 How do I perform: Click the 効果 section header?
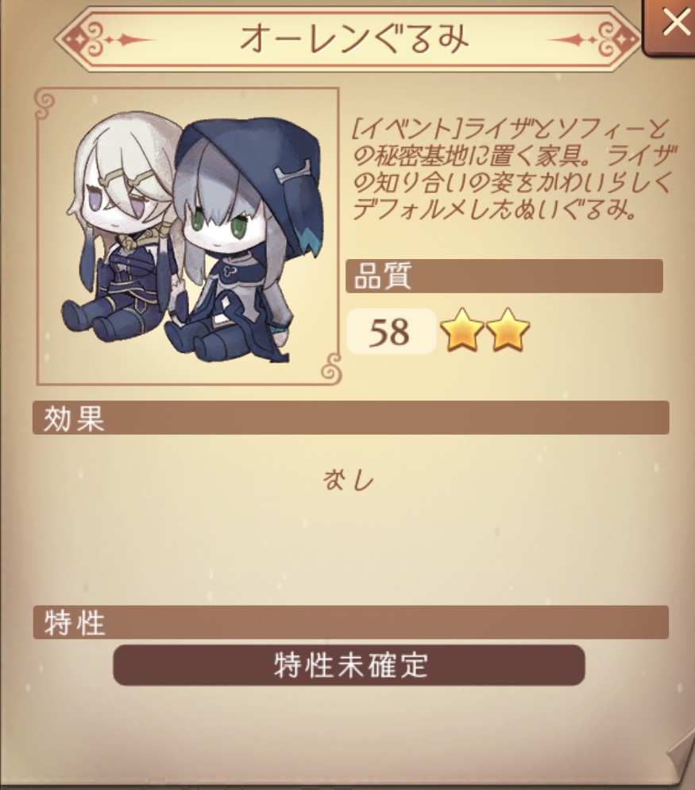[351, 418]
